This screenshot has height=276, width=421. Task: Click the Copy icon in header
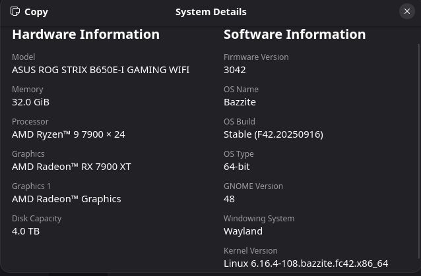click(15, 11)
